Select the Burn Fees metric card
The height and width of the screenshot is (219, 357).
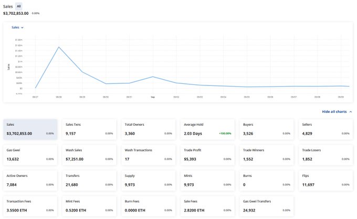[148, 206]
